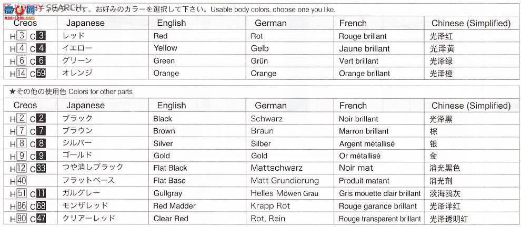
Task: Click the H90 Clear Red code box
Action: point(21,219)
